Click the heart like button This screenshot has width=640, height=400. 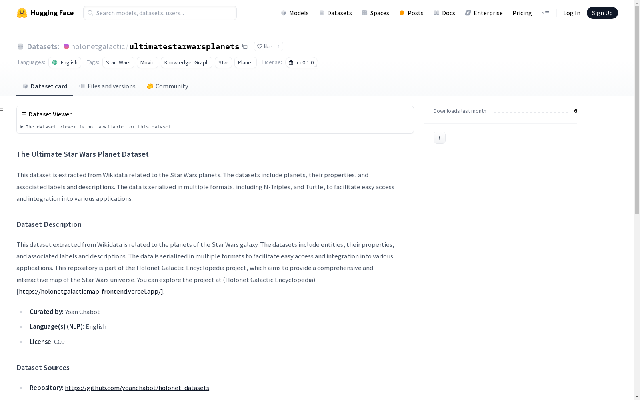[264, 46]
